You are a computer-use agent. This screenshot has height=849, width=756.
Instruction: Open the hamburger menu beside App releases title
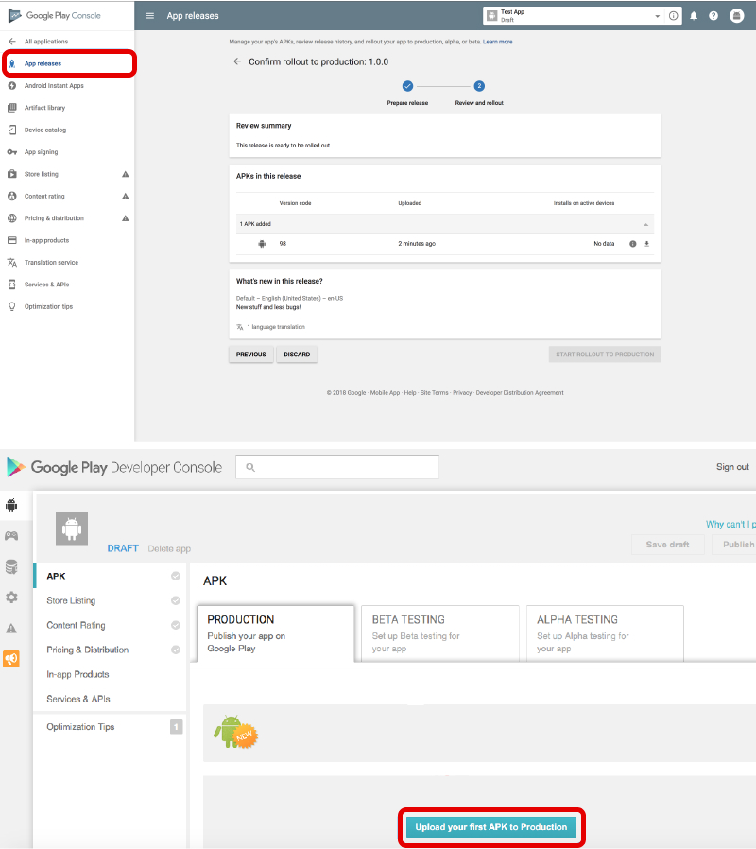(x=150, y=16)
